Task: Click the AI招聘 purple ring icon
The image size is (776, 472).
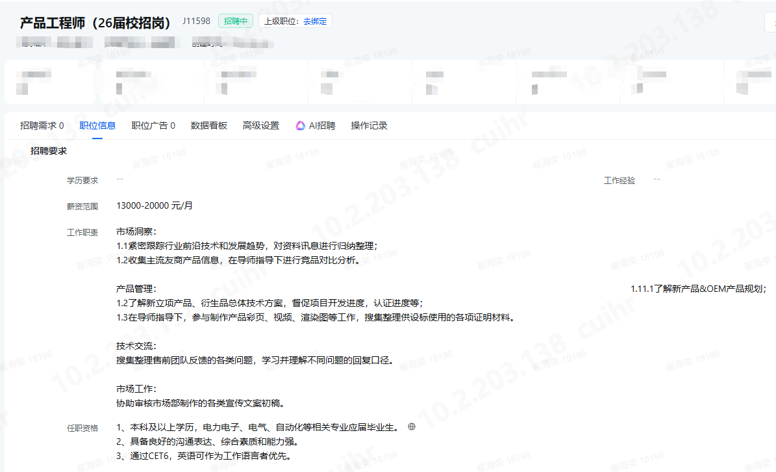Action: (x=301, y=125)
